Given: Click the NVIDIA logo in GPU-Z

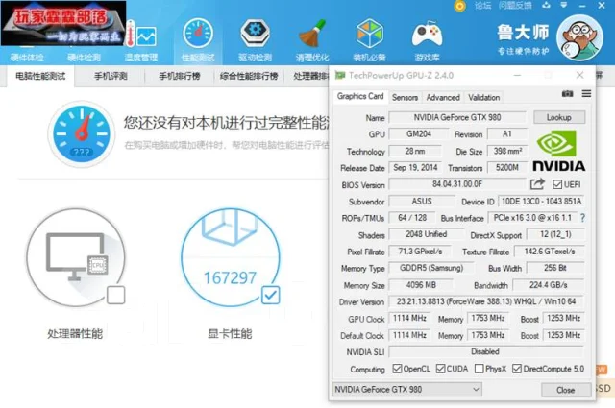Looking at the screenshot, I should point(558,151).
